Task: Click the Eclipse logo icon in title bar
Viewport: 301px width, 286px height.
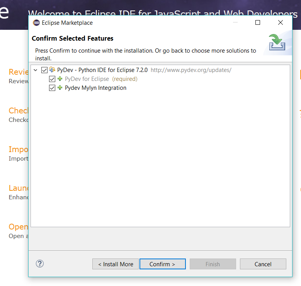Action: [36, 23]
